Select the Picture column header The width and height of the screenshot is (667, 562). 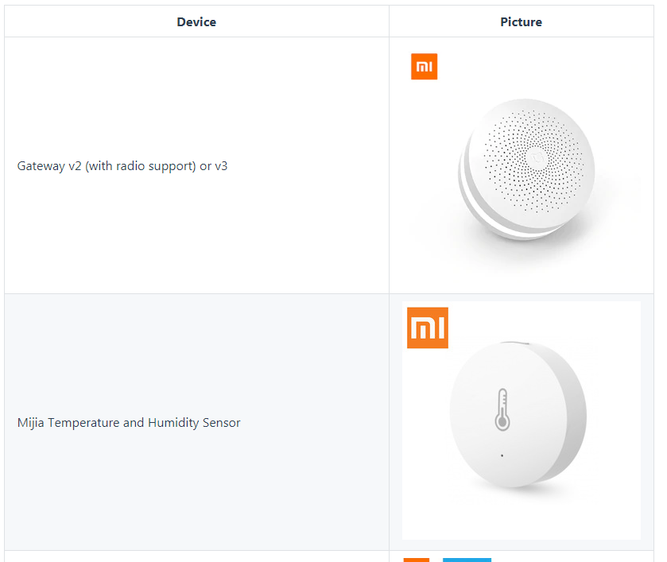click(x=521, y=21)
